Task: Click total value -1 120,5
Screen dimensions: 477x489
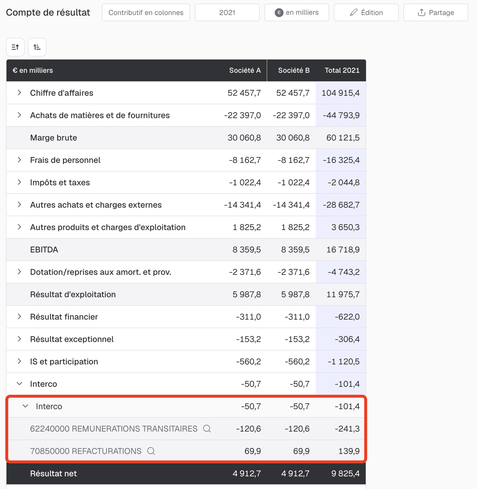Action: point(344,361)
